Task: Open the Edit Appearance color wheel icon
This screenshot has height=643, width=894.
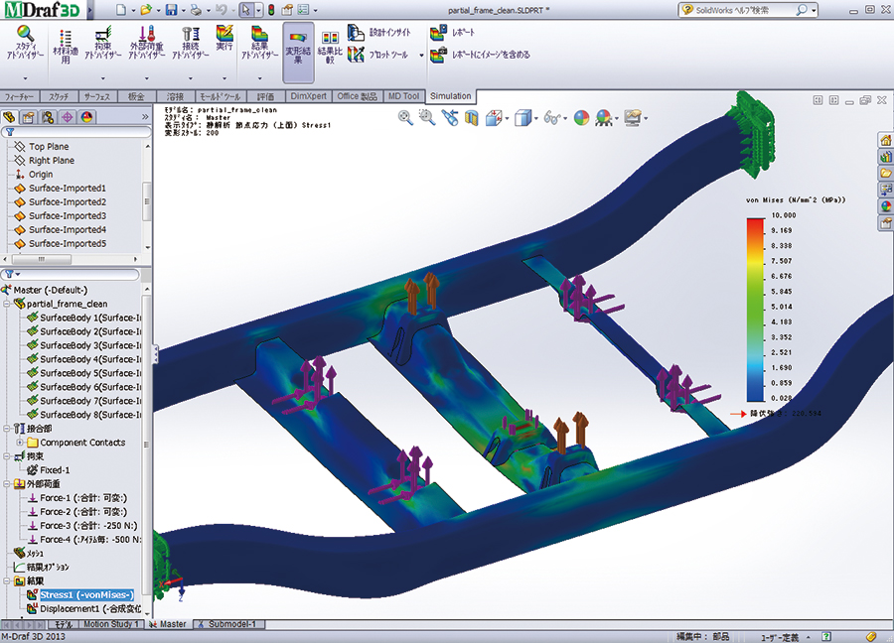Action: click(x=582, y=117)
